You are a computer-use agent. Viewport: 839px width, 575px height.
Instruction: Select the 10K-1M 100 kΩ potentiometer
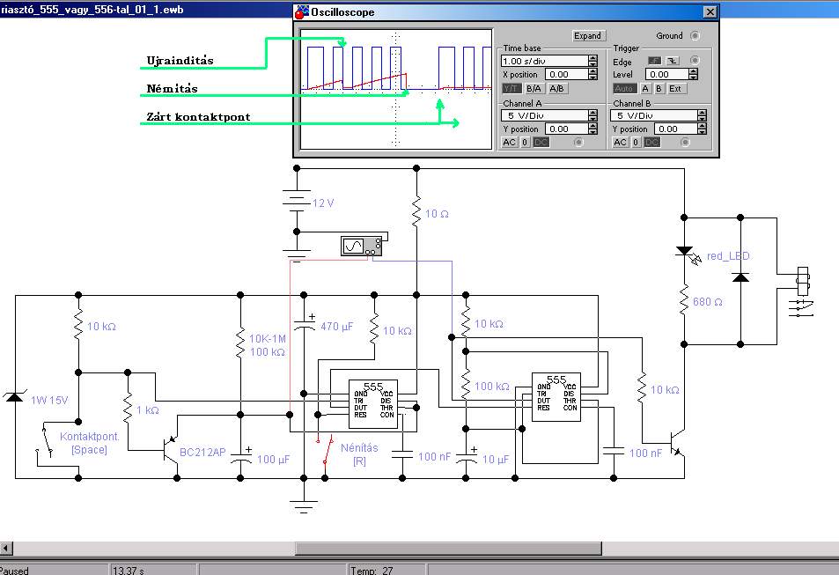(x=240, y=344)
